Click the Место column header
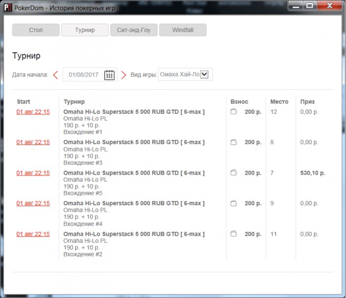346x298 pixels. pyautogui.click(x=279, y=102)
